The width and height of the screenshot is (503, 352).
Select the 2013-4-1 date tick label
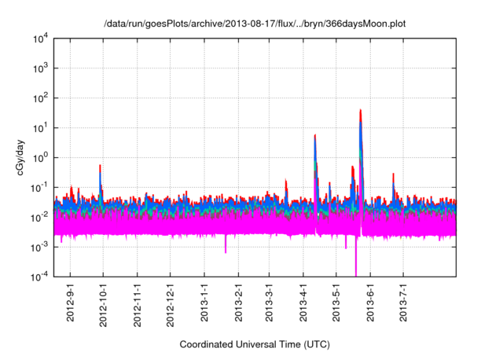pyautogui.click(x=303, y=302)
